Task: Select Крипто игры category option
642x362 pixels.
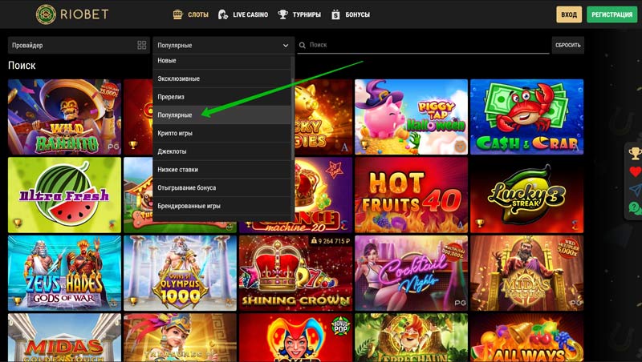Action: click(x=175, y=133)
